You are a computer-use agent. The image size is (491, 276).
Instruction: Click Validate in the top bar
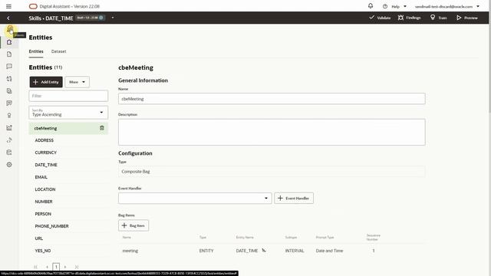380,18
